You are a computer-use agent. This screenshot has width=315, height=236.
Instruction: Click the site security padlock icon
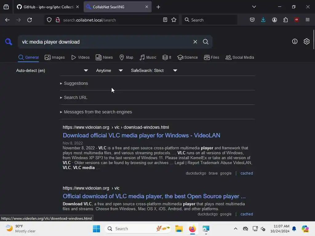pyautogui.click(x=58, y=20)
